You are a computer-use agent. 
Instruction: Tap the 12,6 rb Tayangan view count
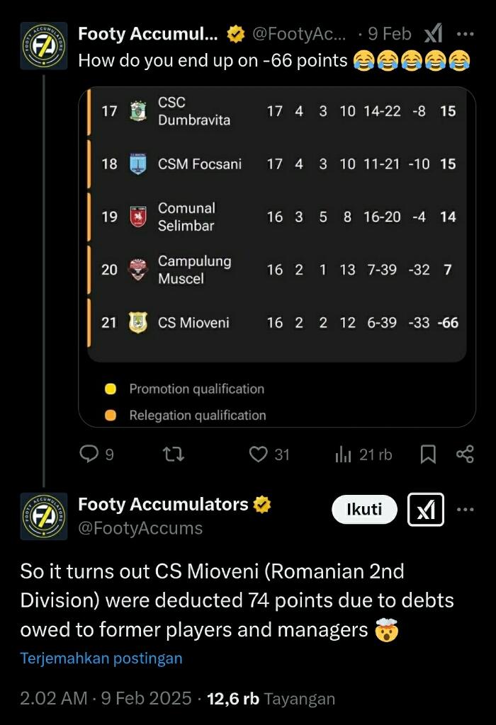[x=271, y=699]
